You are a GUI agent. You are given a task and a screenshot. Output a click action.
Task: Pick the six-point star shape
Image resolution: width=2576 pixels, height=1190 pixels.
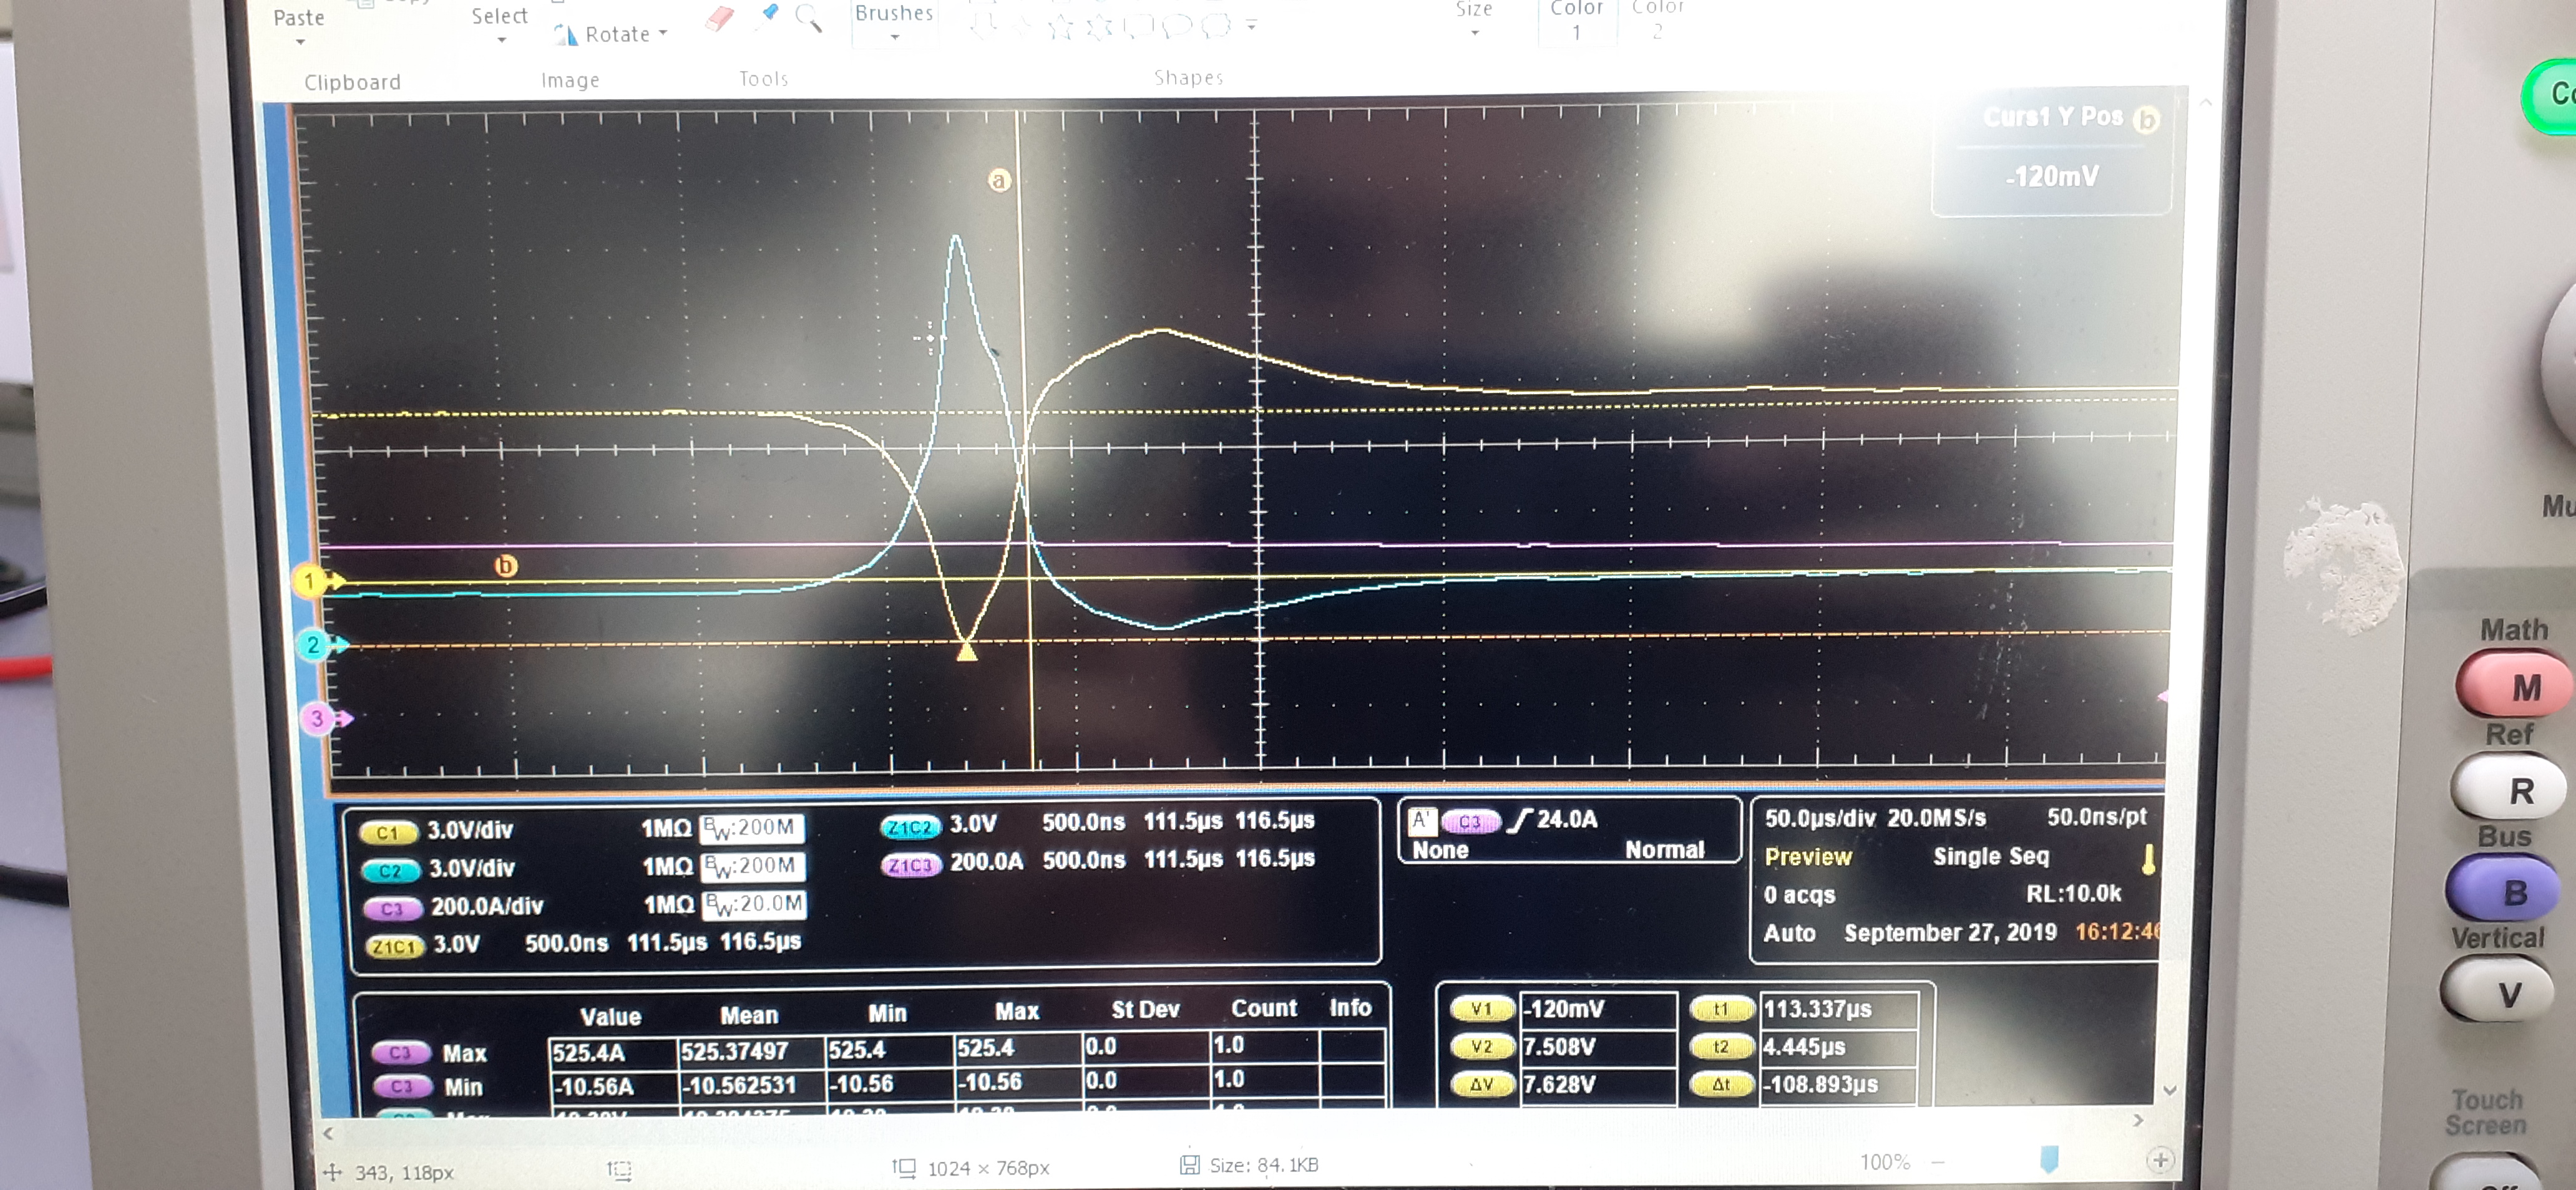pos(1099,27)
